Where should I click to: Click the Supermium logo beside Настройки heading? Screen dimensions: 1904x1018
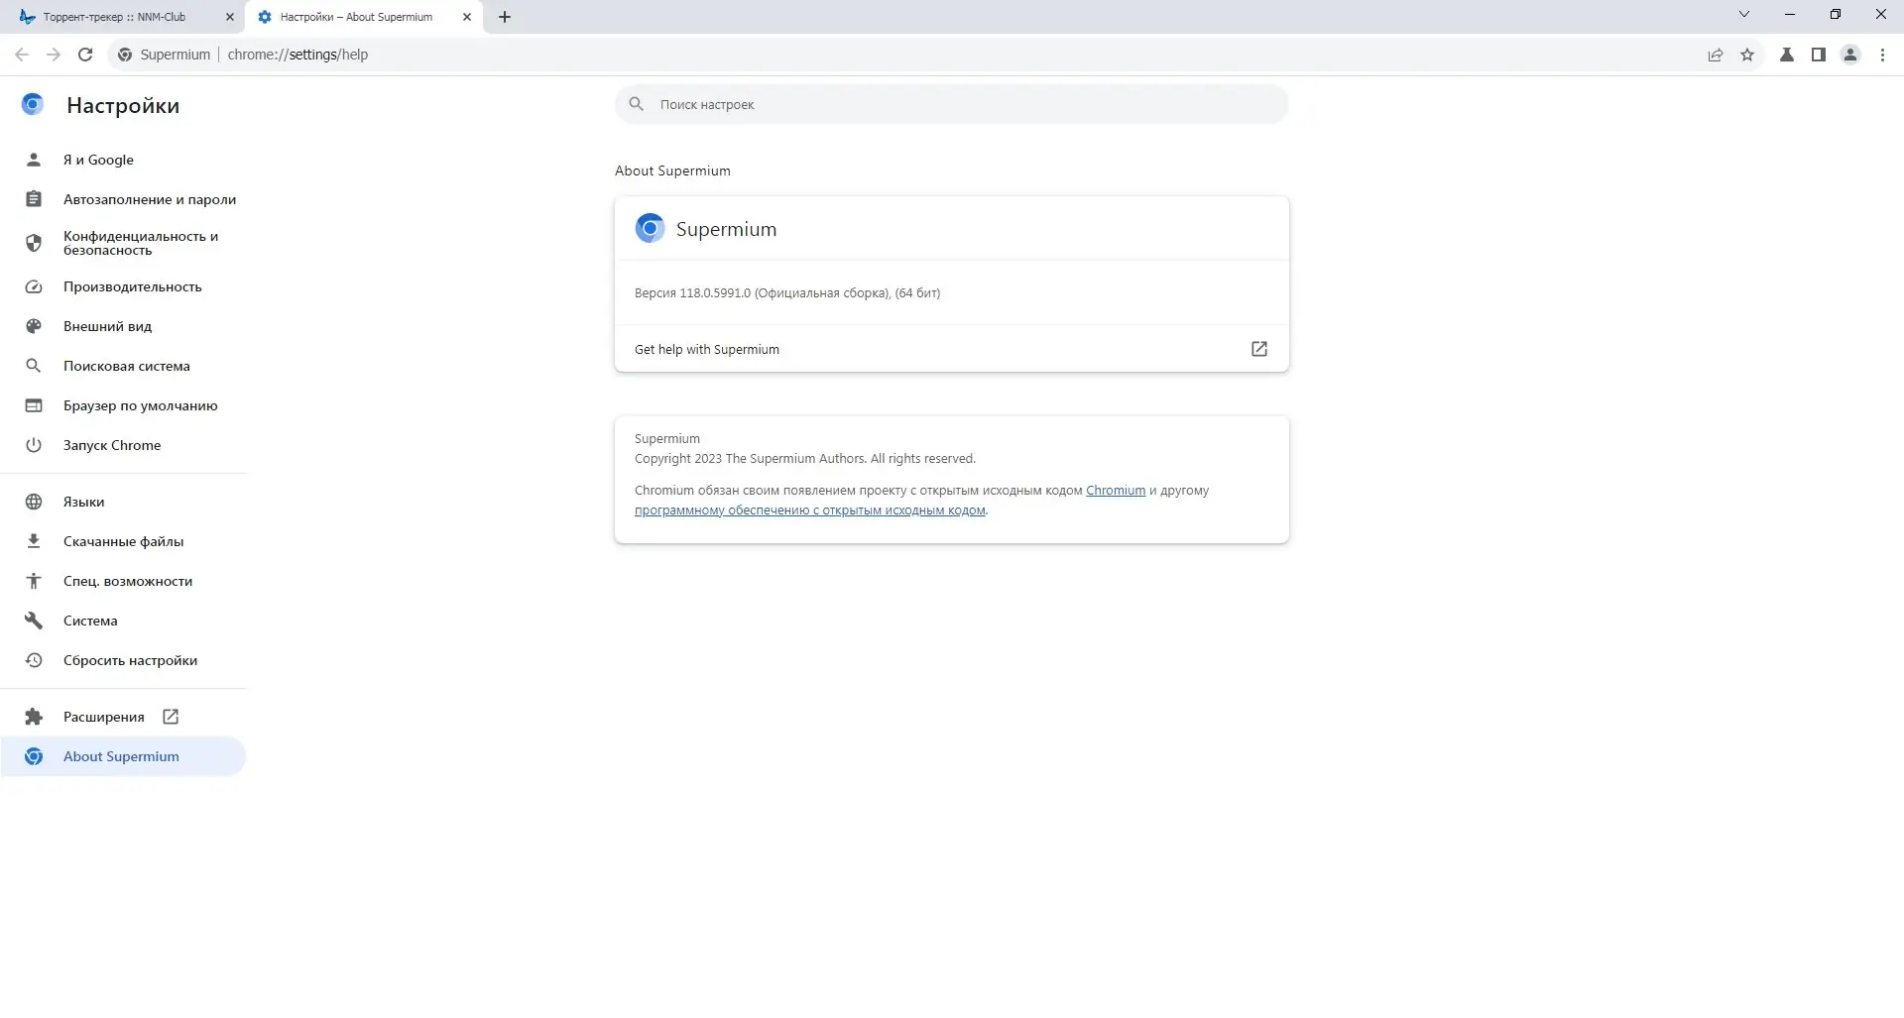pos(33,104)
